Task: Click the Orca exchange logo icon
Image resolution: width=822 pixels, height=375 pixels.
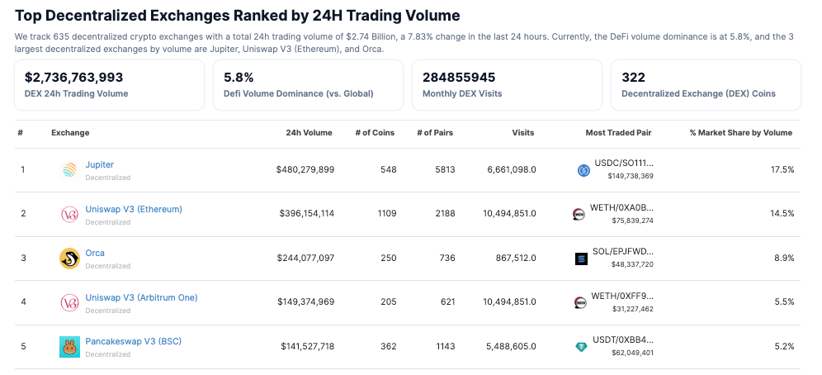Action: [x=69, y=259]
